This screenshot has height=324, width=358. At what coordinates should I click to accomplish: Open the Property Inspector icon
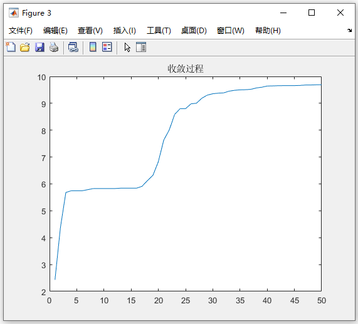[141, 47]
